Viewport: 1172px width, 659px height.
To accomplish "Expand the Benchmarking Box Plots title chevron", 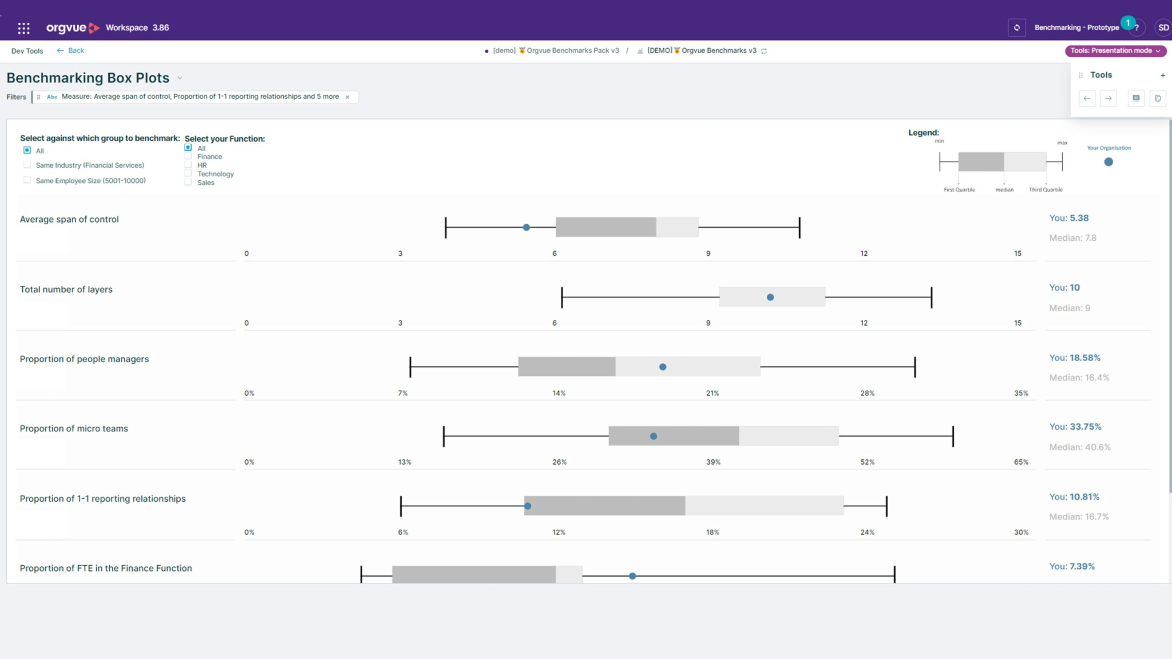I will click(x=180, y=78).
